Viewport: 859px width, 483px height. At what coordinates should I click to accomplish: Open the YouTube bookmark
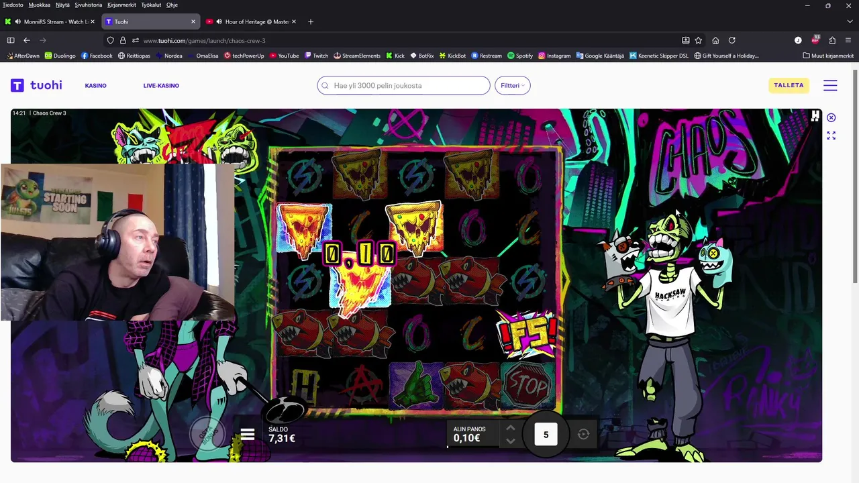tap(284, 56)
